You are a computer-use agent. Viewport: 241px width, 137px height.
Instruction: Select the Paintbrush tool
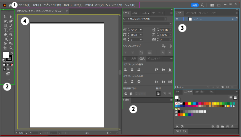pos(11,25)
